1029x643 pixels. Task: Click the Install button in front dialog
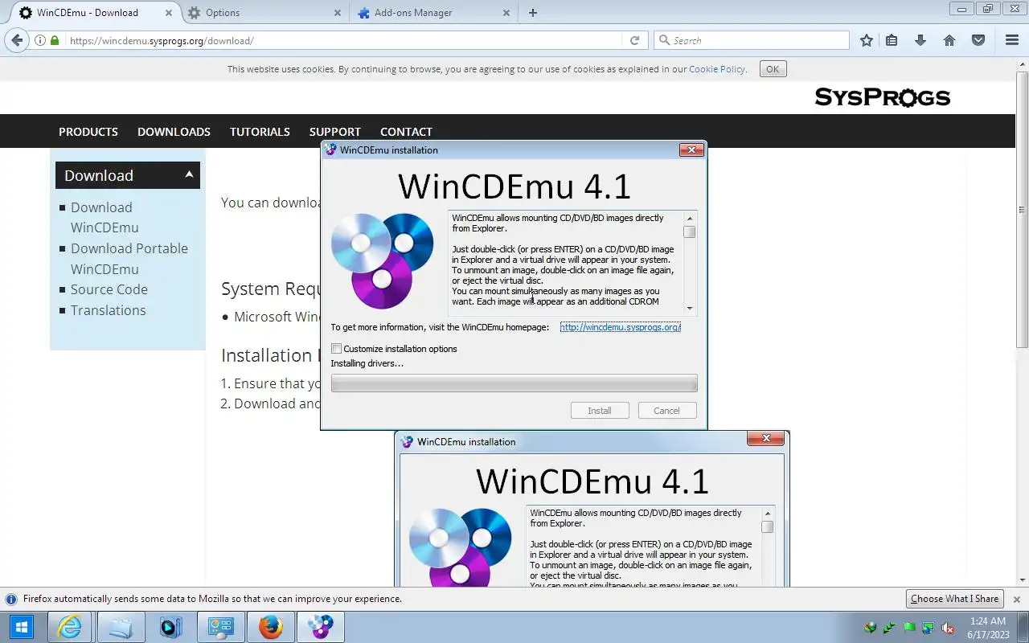coord(599,411)
